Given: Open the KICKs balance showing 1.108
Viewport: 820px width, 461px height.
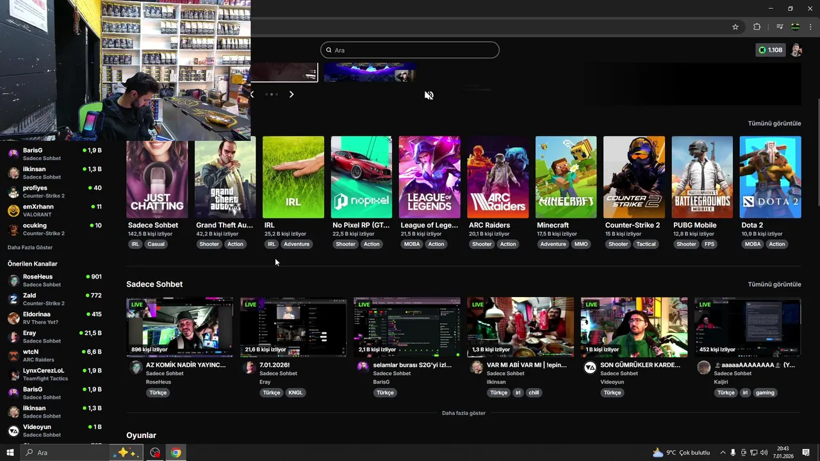Looking at the screenshot, I should 770,50.
